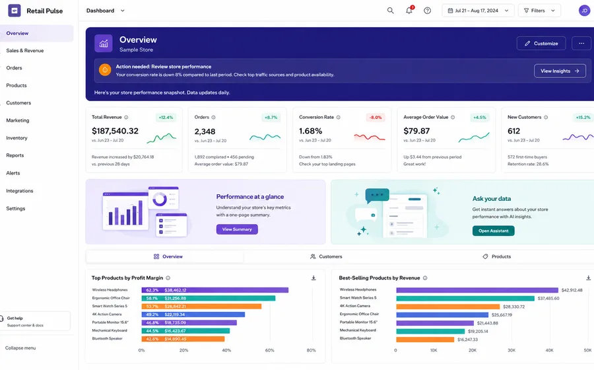Switch to the Overview tab above charts
Image resolution: width=594 pixels, height=370 pixels.
pyautogui.click(x=165, y=256)
